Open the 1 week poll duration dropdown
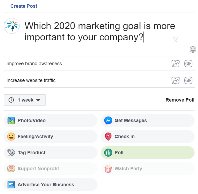 pyautogui.click(x=25, y=100)
